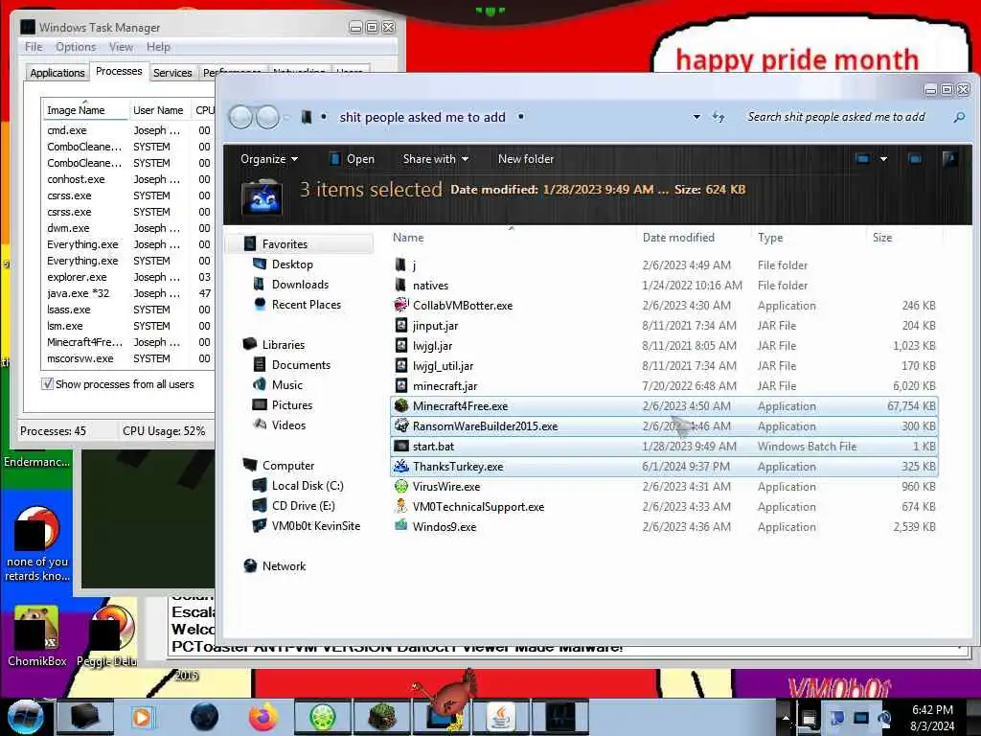The height and width of the screenshot is (736, 981).
Task: Select the lwjgl_util.jar file name
Action: pyautogui.click(x=443, y=366)
